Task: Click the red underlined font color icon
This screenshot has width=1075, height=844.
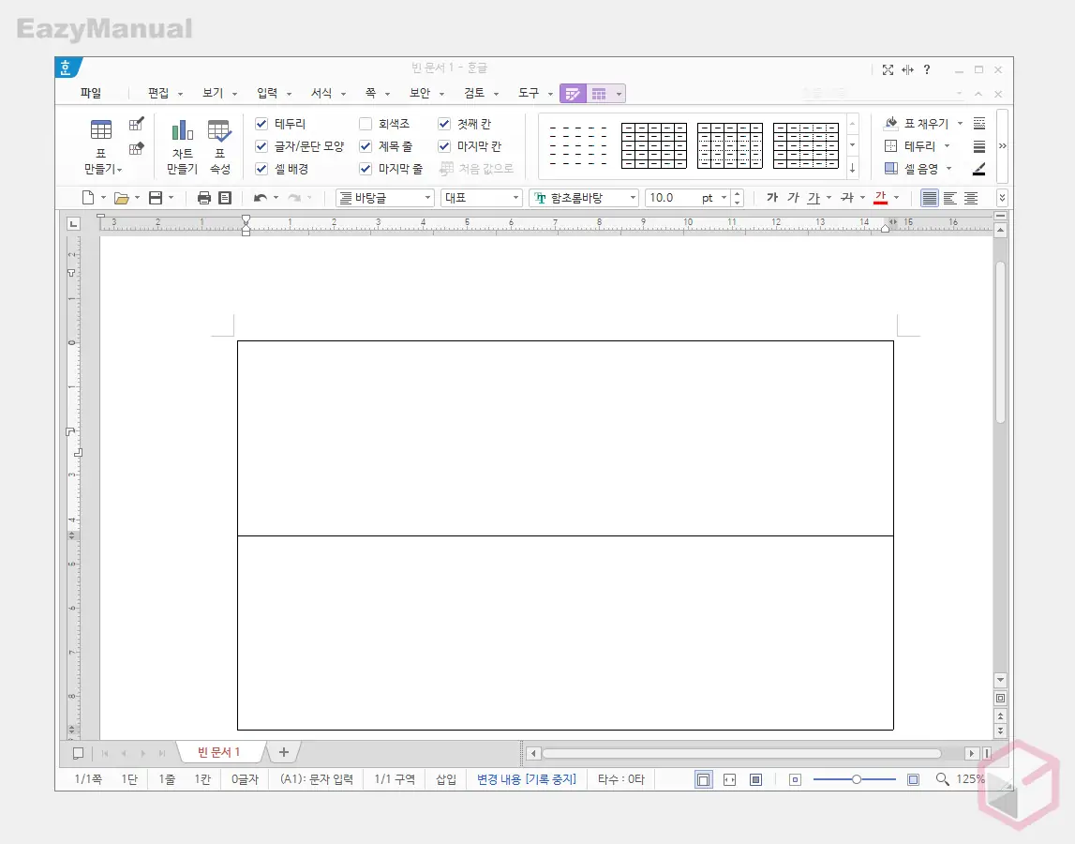Action: coord(880,198)
